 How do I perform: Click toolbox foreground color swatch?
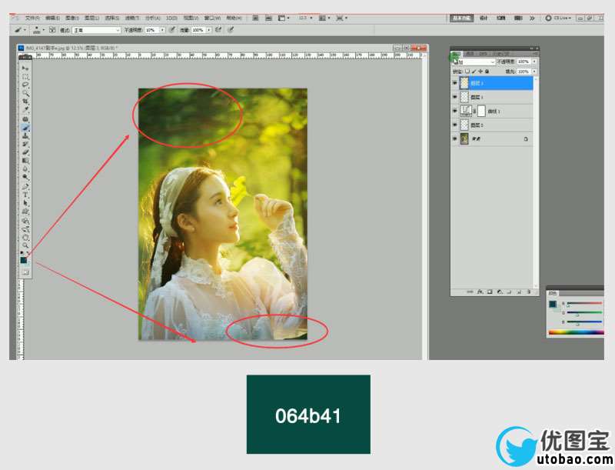tap(24, 260)
